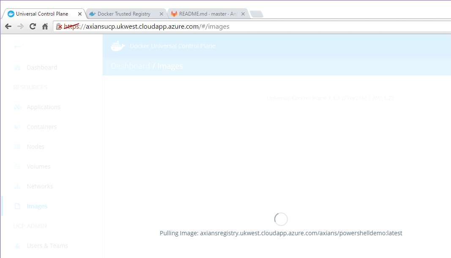
Task: Click the browser home icon
Action: click(x=45, y=27)
